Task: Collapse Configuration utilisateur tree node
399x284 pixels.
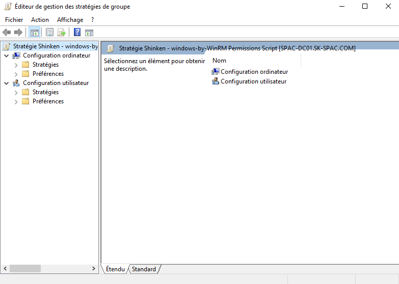Action: [6, 83]
